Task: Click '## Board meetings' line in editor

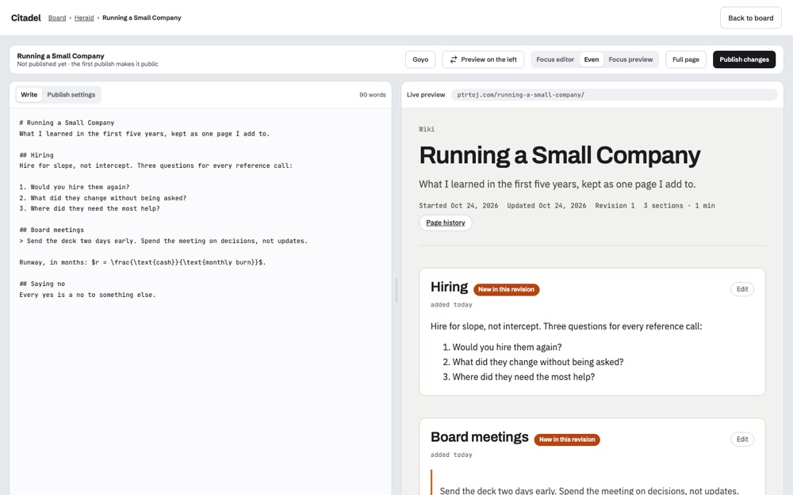Action: (52, 230)
